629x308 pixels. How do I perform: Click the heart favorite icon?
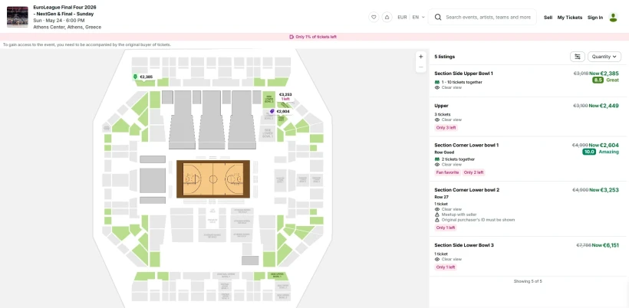click(374, 17)
